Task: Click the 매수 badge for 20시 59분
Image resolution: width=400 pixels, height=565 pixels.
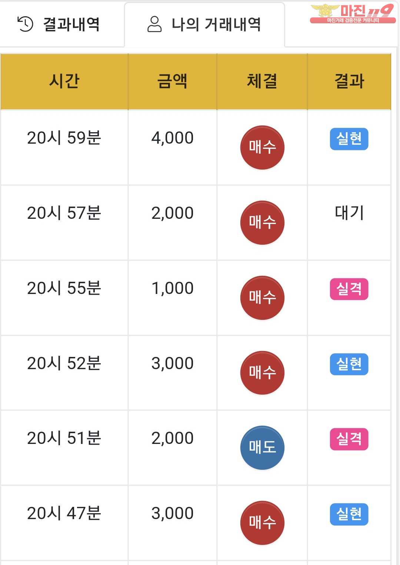Action: (262, 147)
